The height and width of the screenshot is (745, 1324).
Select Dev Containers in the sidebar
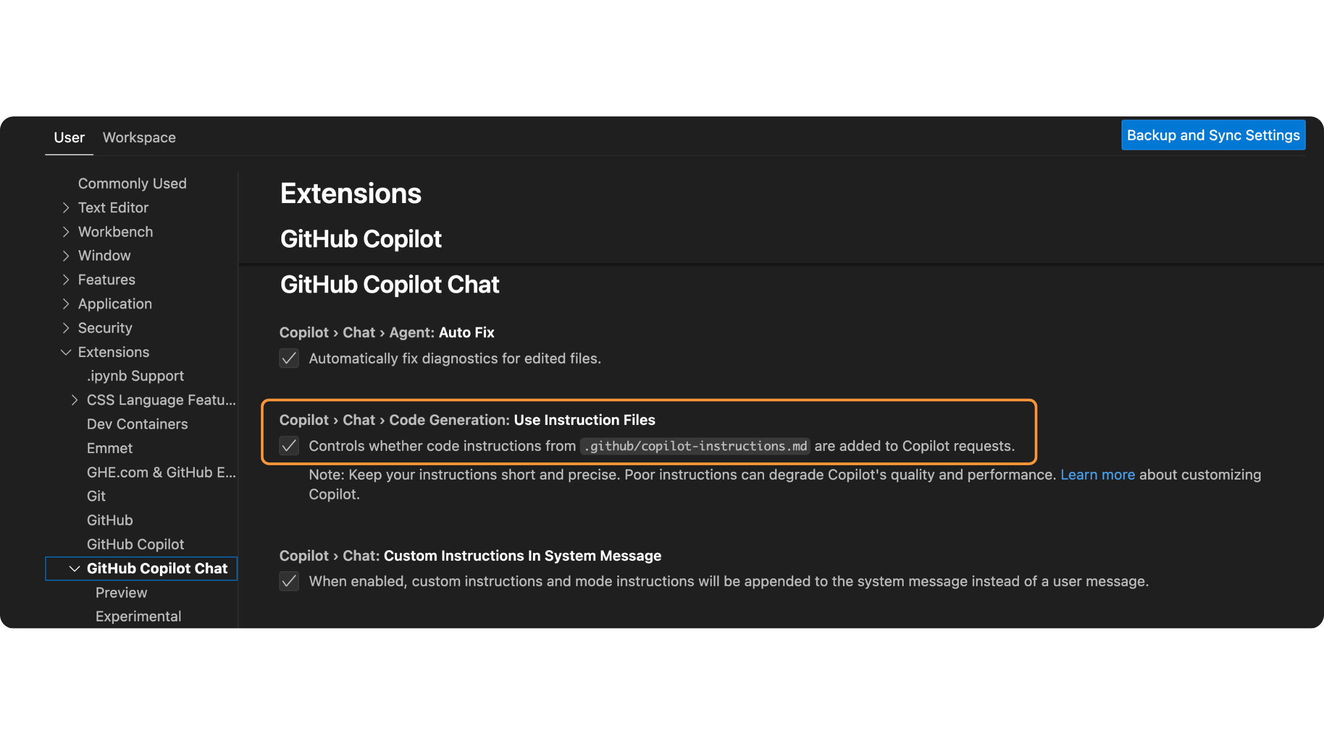click(x=137, y=424)
